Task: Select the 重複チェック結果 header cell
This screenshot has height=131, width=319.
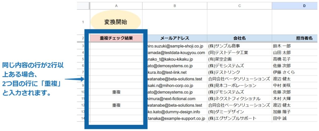Action: (116, 38)
